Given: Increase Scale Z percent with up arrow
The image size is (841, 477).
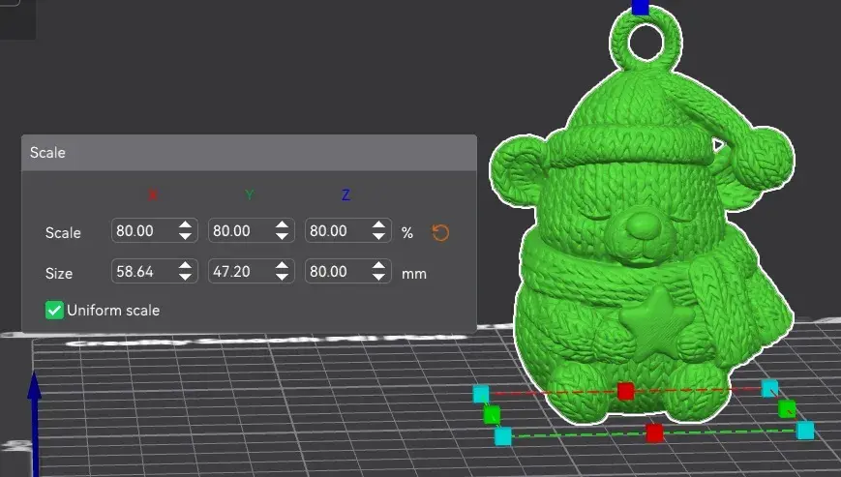Looking at the screenshot, I should coord(378,226).
